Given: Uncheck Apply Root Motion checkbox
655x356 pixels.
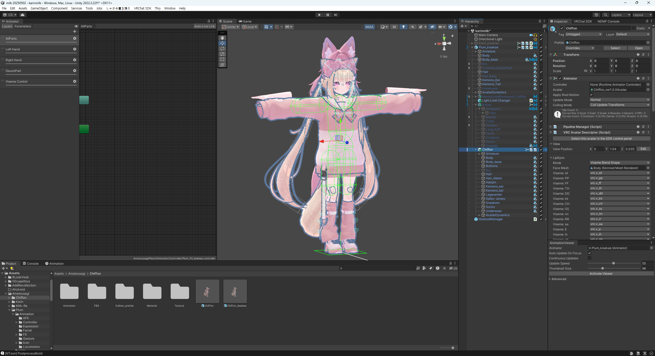Looking at the screenshot, I should (x=591, y=95).
